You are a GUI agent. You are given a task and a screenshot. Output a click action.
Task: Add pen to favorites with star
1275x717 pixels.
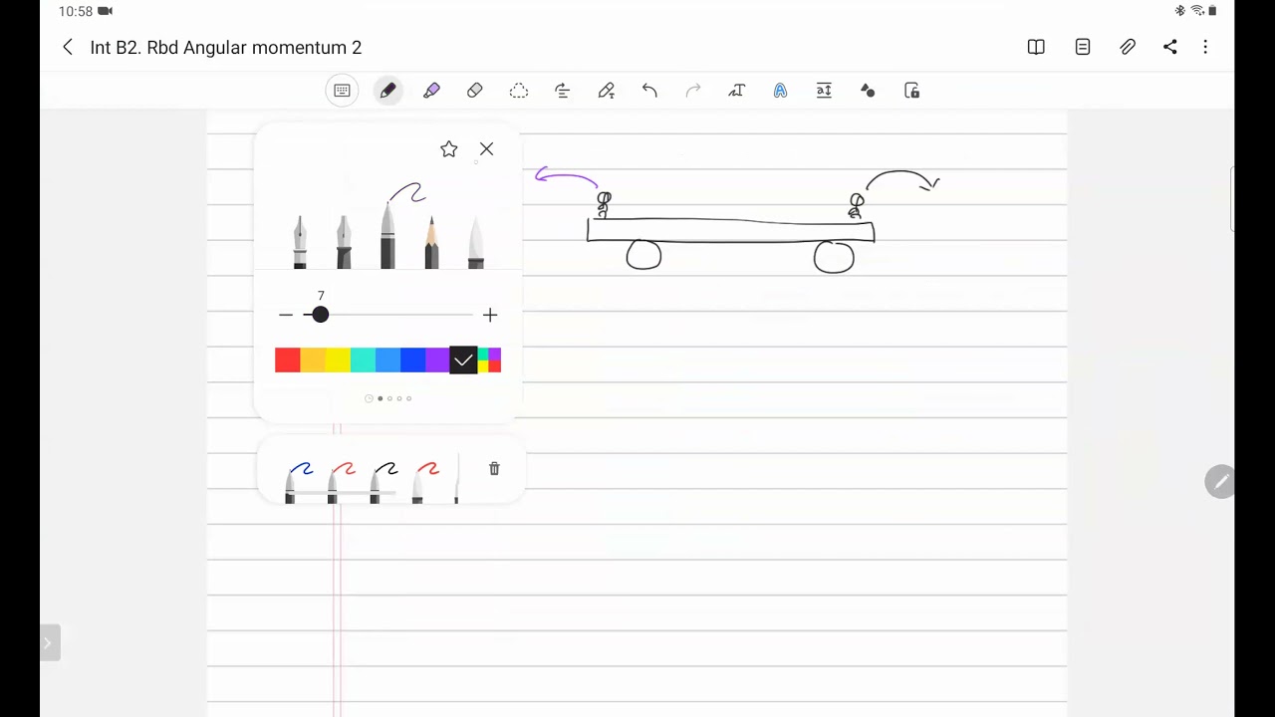(449, 149)
